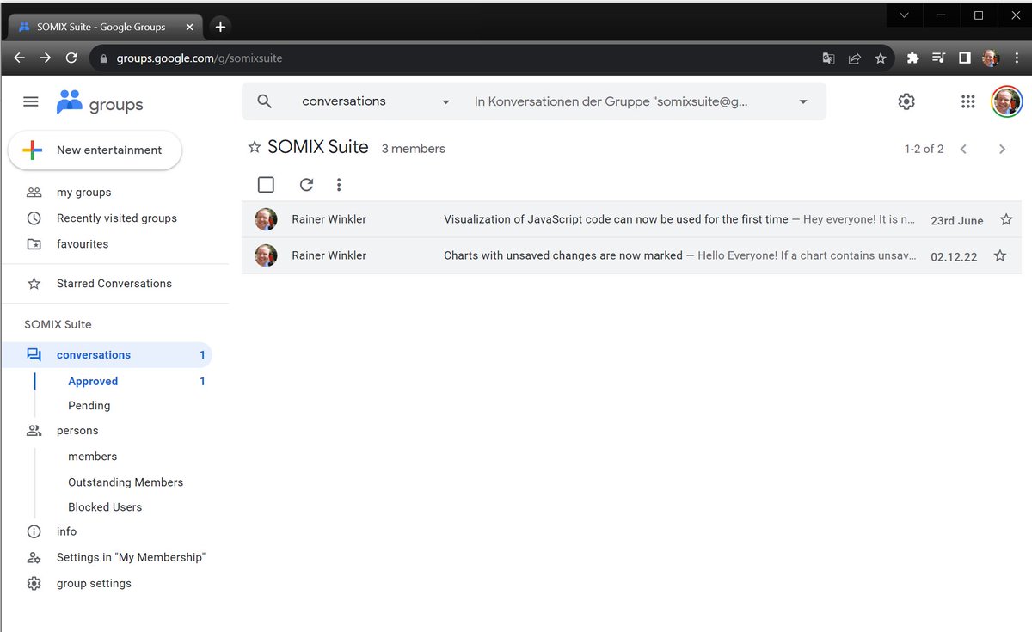Open the JavaScript visualization conversation
This screenshot has height=632, width=1032.
click(631, 219)
